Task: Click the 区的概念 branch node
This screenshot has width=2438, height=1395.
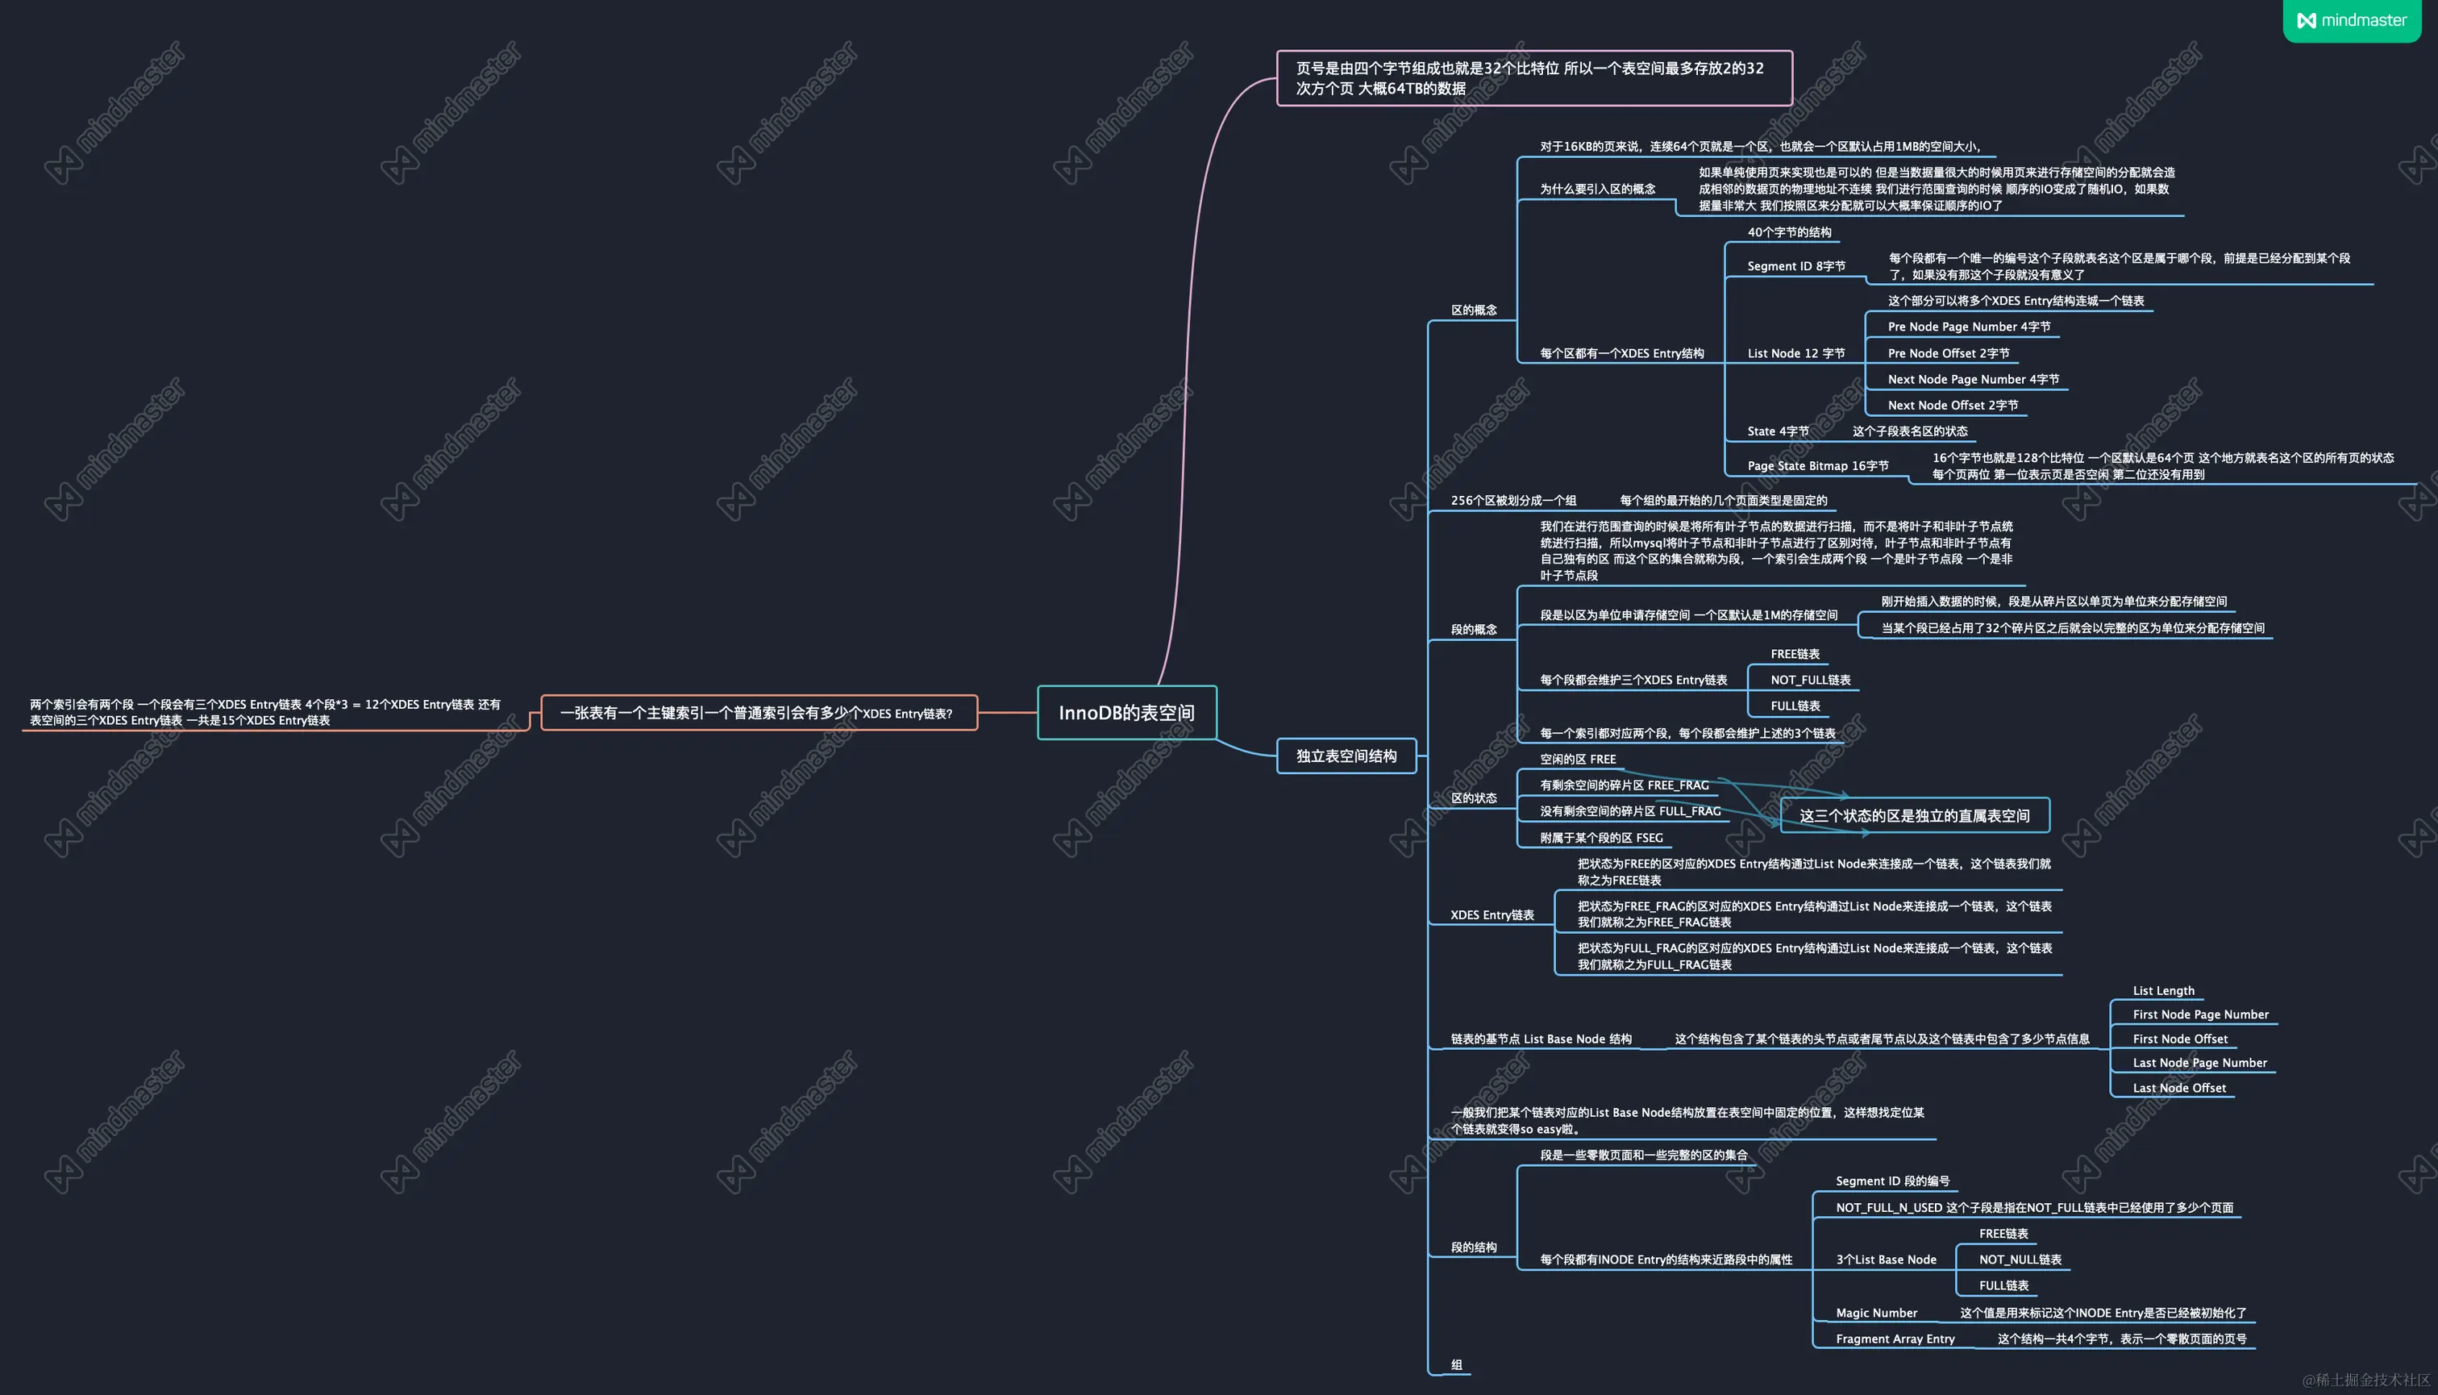Action: [1473, 310]
